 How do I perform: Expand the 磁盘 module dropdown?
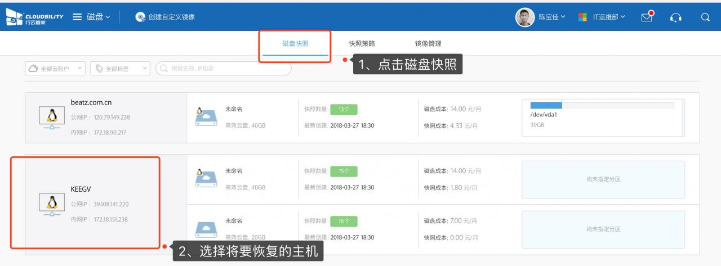click(x=99, y=17)
